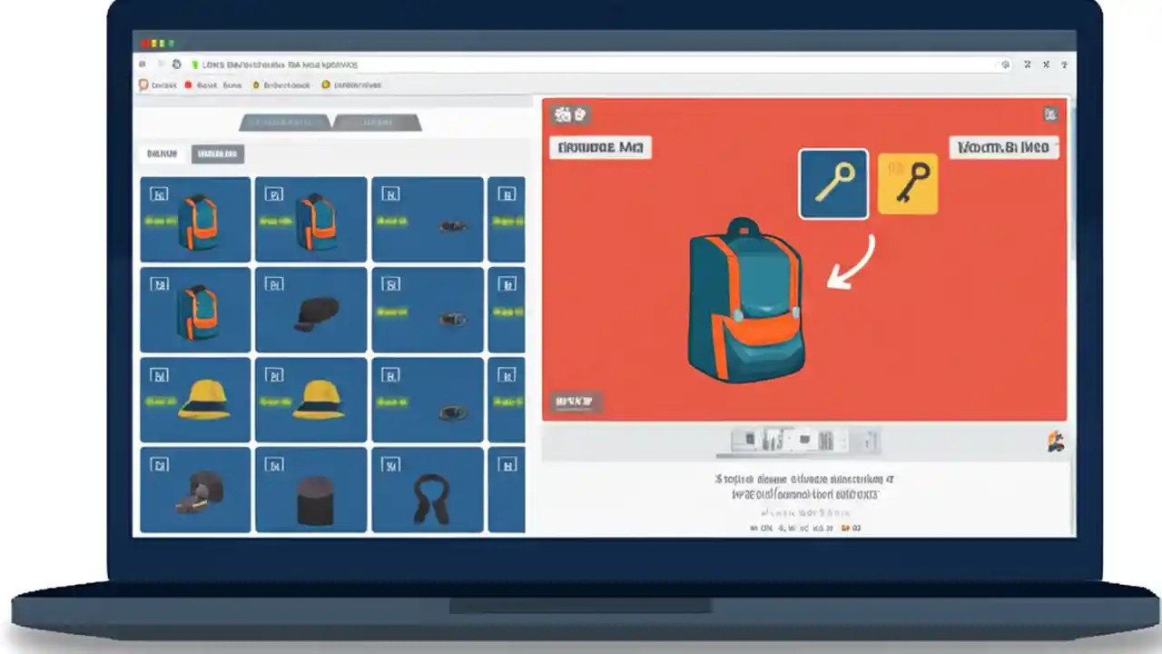1162x654 pixels.
Task: Click the chat bubble icon on the bookmarks bar
Action: pos(144,84)
